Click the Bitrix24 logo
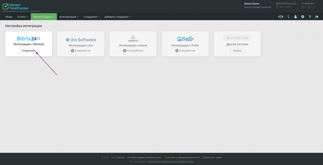323x165 pixels. 28,38
